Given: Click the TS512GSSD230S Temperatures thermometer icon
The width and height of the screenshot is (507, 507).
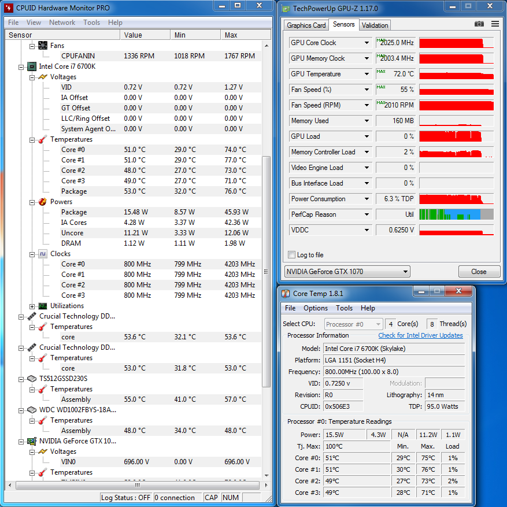Looking at the screenshot, I should coord(43,389).
